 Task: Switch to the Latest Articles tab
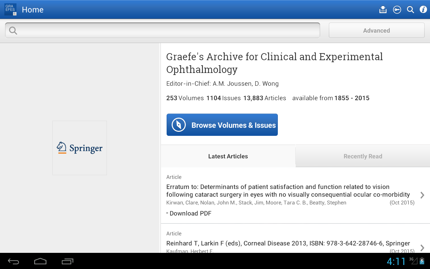(x=228, y=156)
